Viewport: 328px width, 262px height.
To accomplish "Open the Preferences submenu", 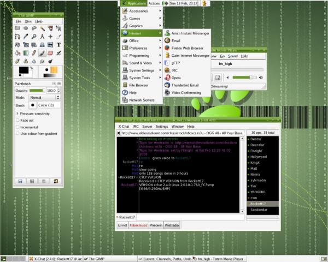I will 142,48.
